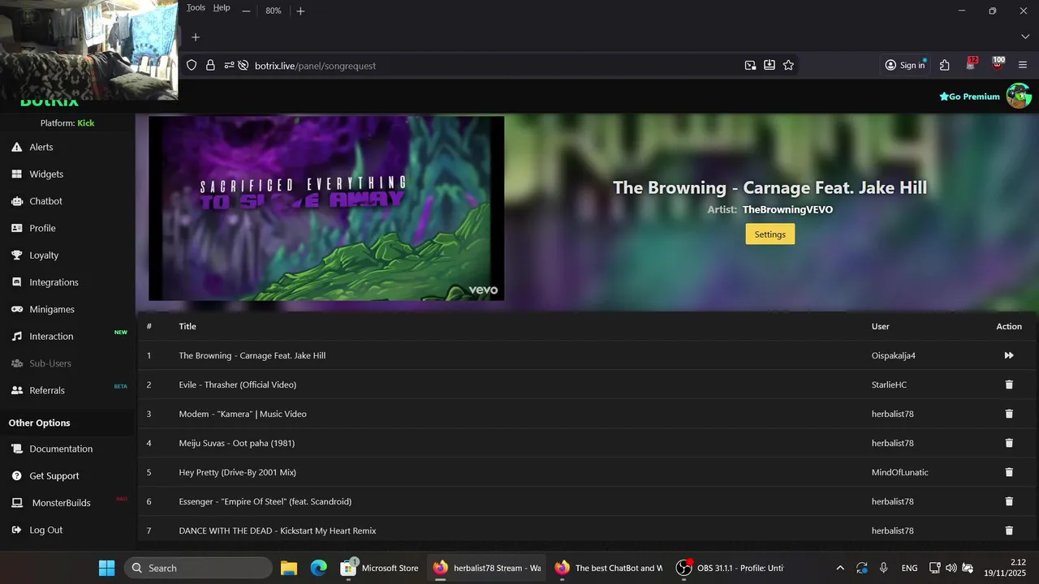Open File Explorer from taskbar

coord(289,568)
